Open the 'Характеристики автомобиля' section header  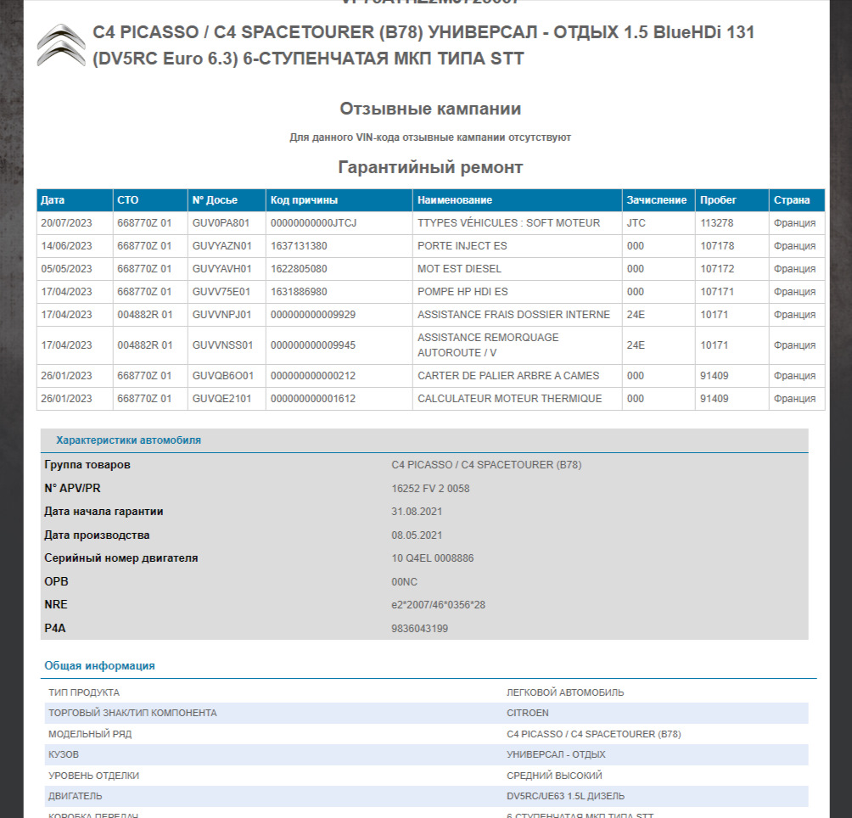tap(128, 440)
